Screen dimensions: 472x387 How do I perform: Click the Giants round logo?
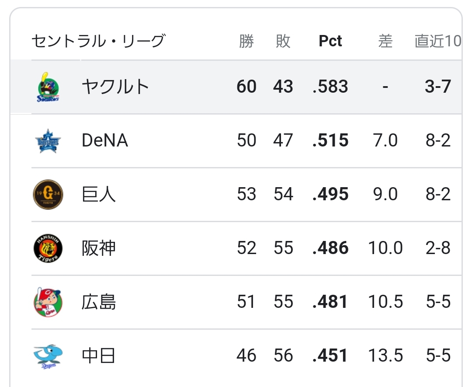coord(48,195)
